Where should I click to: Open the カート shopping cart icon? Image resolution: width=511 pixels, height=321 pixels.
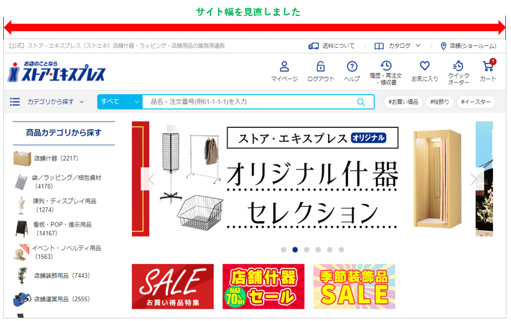click(x=488, y=66)
